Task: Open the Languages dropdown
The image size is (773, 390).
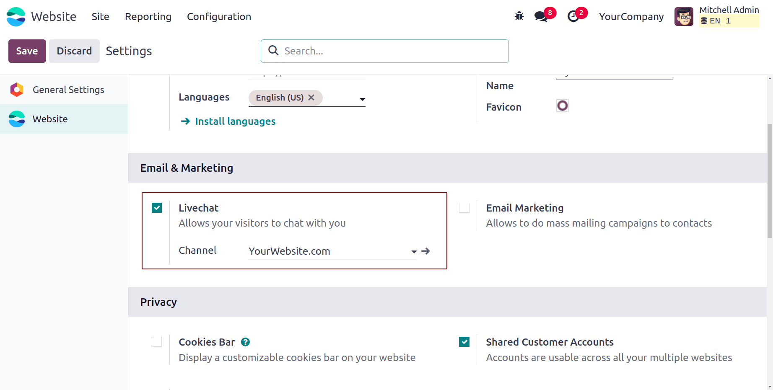Action: [x=362, y=99]
